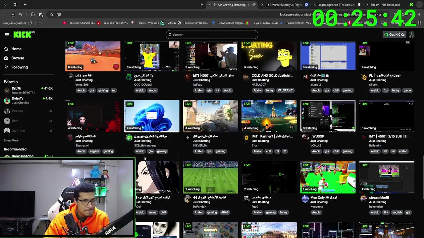Open followed channel DylerTv
Screen dimensions: 424x238
point(28,100)
